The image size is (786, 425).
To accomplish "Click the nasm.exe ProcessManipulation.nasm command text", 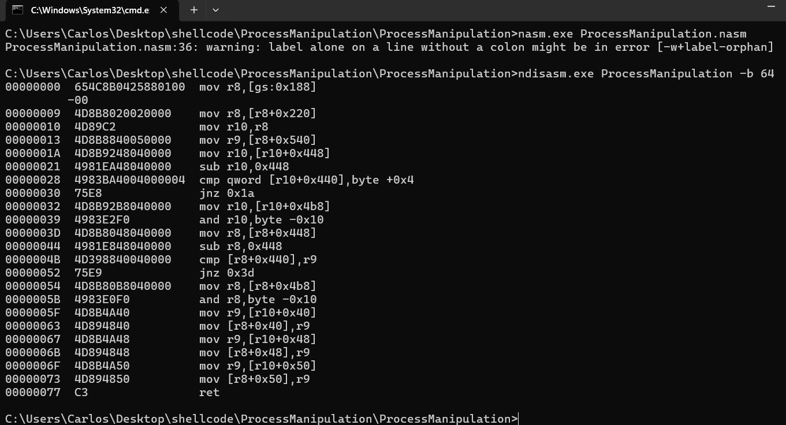I will coord(632,34).
